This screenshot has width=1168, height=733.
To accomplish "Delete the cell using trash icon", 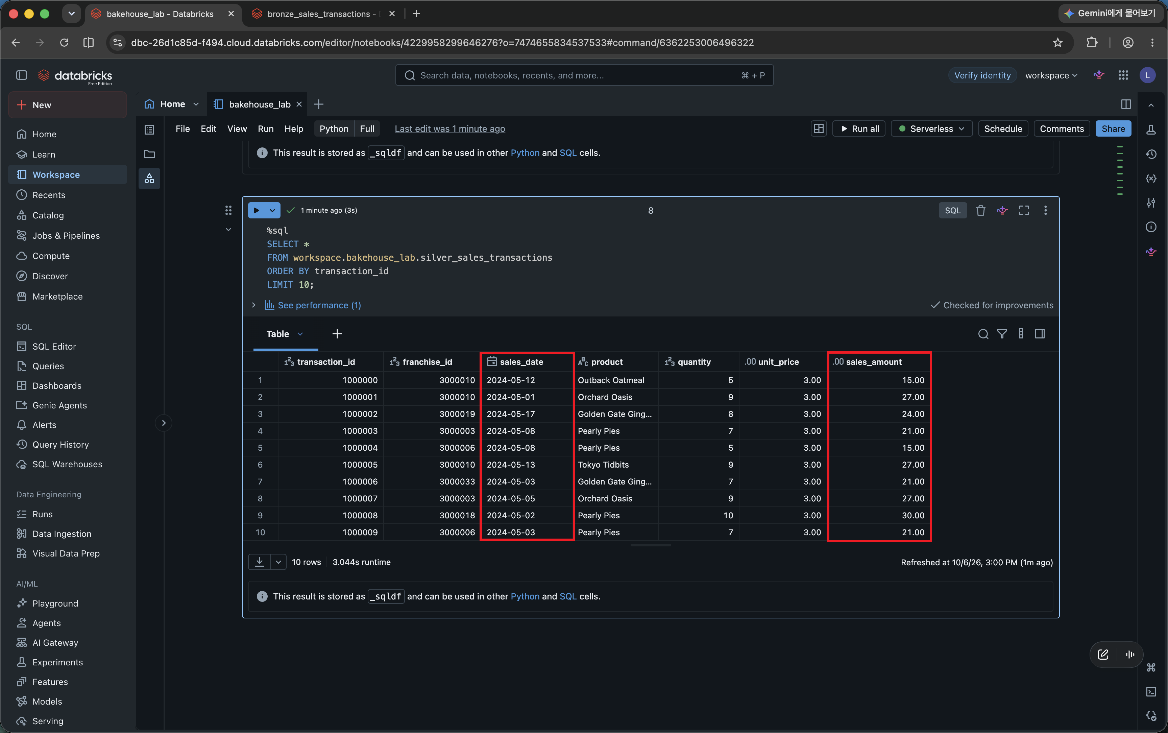I will pyautogui.click(x=980, y=210).
